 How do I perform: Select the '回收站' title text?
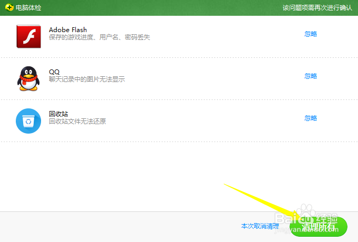pos(58,114)
